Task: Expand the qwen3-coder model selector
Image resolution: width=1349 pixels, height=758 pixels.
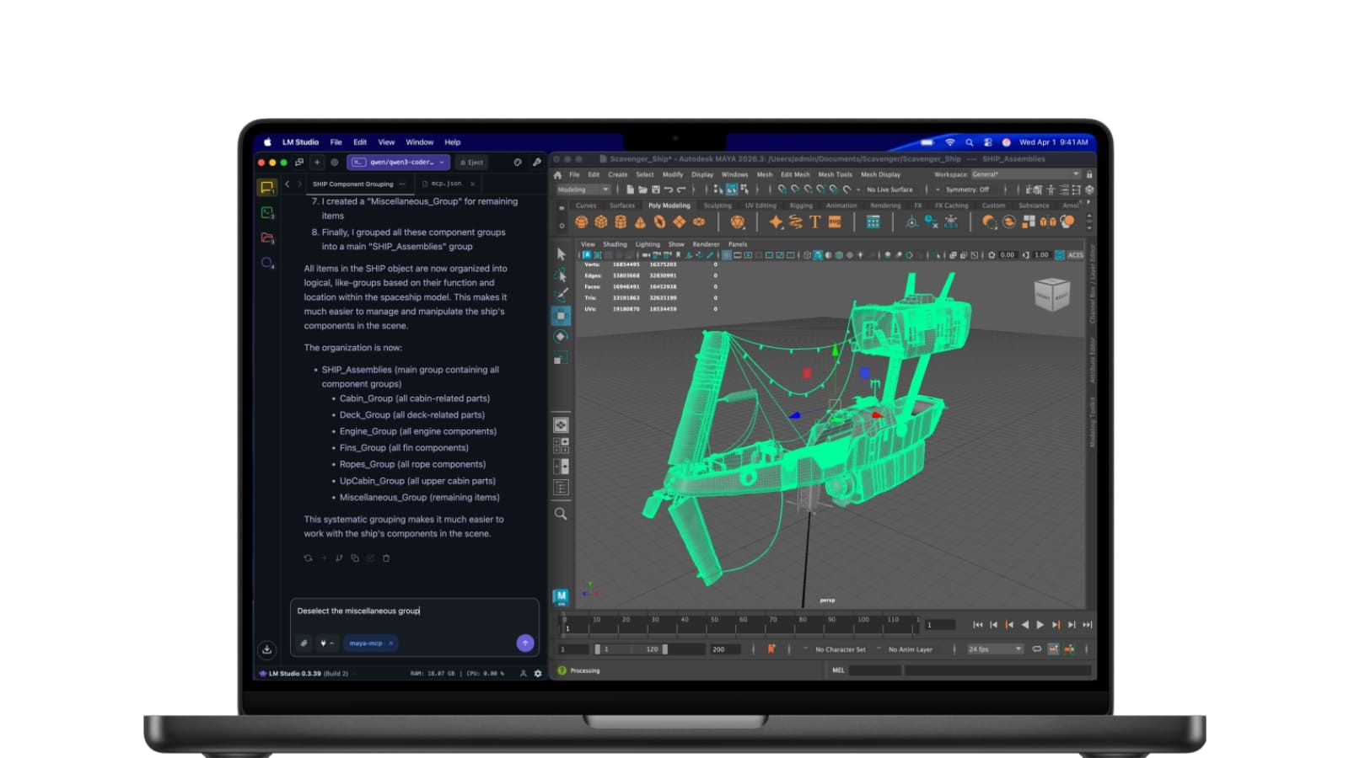Action: click(400, 162)
